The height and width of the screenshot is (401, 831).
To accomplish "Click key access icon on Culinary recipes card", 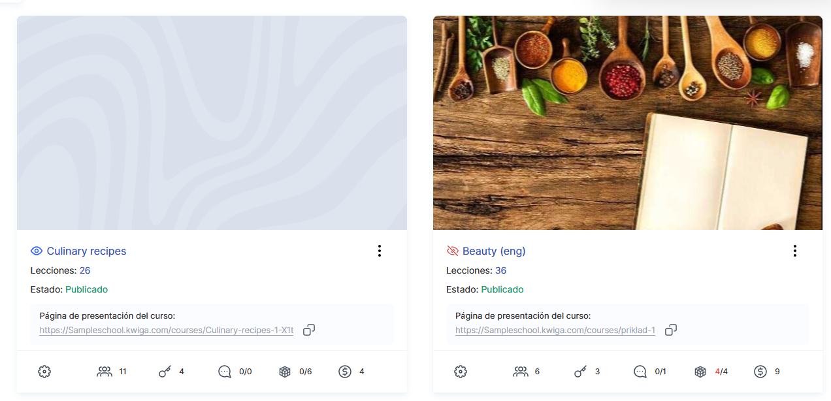I will 165,372.
